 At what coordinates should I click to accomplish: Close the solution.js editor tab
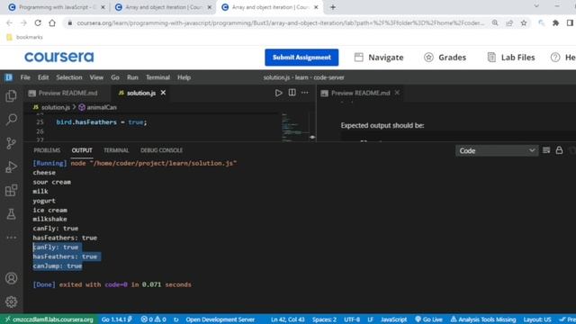[163, 93]
